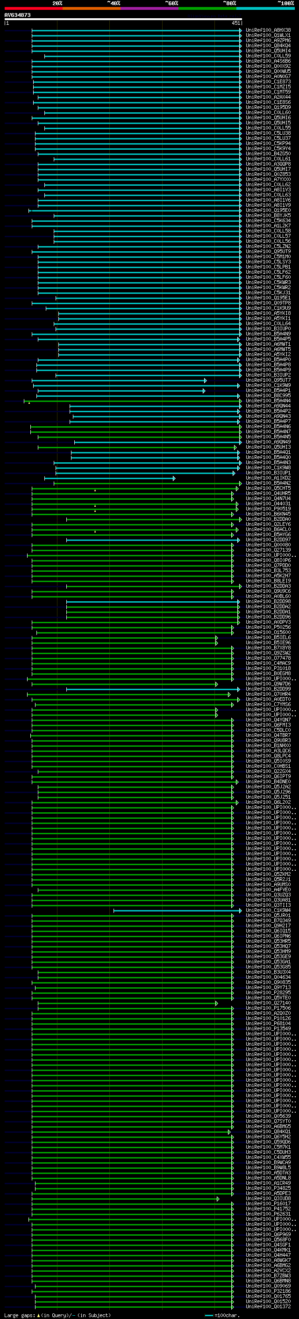This screenshot has width=299, height=1319.
Task: Select the UniRef100_A8I1V3 label
Action: (268, 190)
